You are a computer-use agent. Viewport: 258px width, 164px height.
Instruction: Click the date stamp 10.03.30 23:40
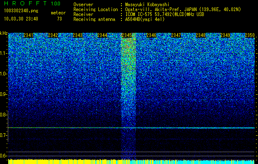coord(21,19)
